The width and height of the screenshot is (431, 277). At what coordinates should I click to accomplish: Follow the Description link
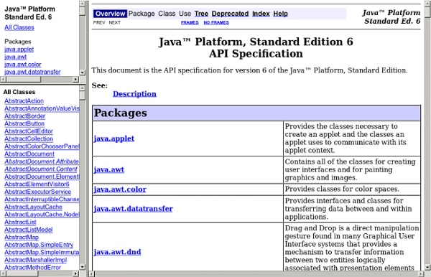tap(134, 94)
